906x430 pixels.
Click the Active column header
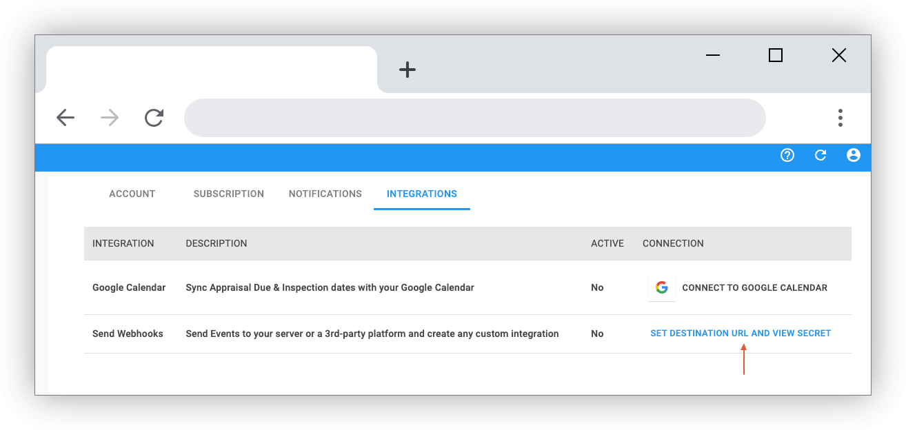pyautogui.click(x=607, y=243)
